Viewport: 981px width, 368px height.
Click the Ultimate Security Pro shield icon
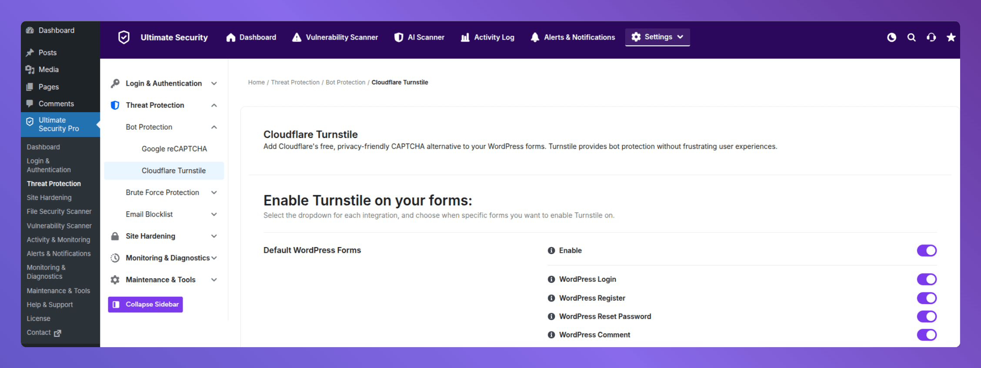click(x=30, y=122)
